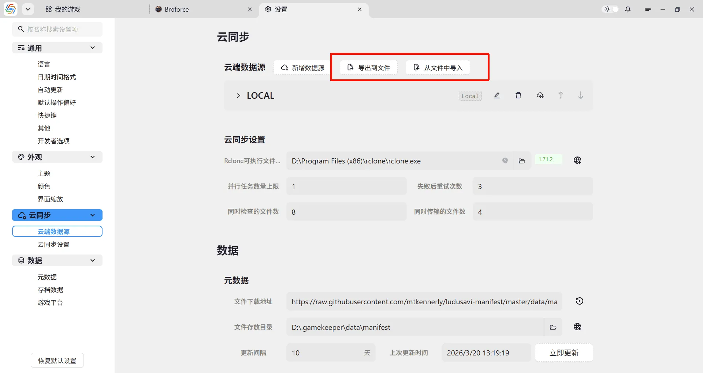Click the settings search box
This screenshot has height=373, width=703.
click(57, 29)
